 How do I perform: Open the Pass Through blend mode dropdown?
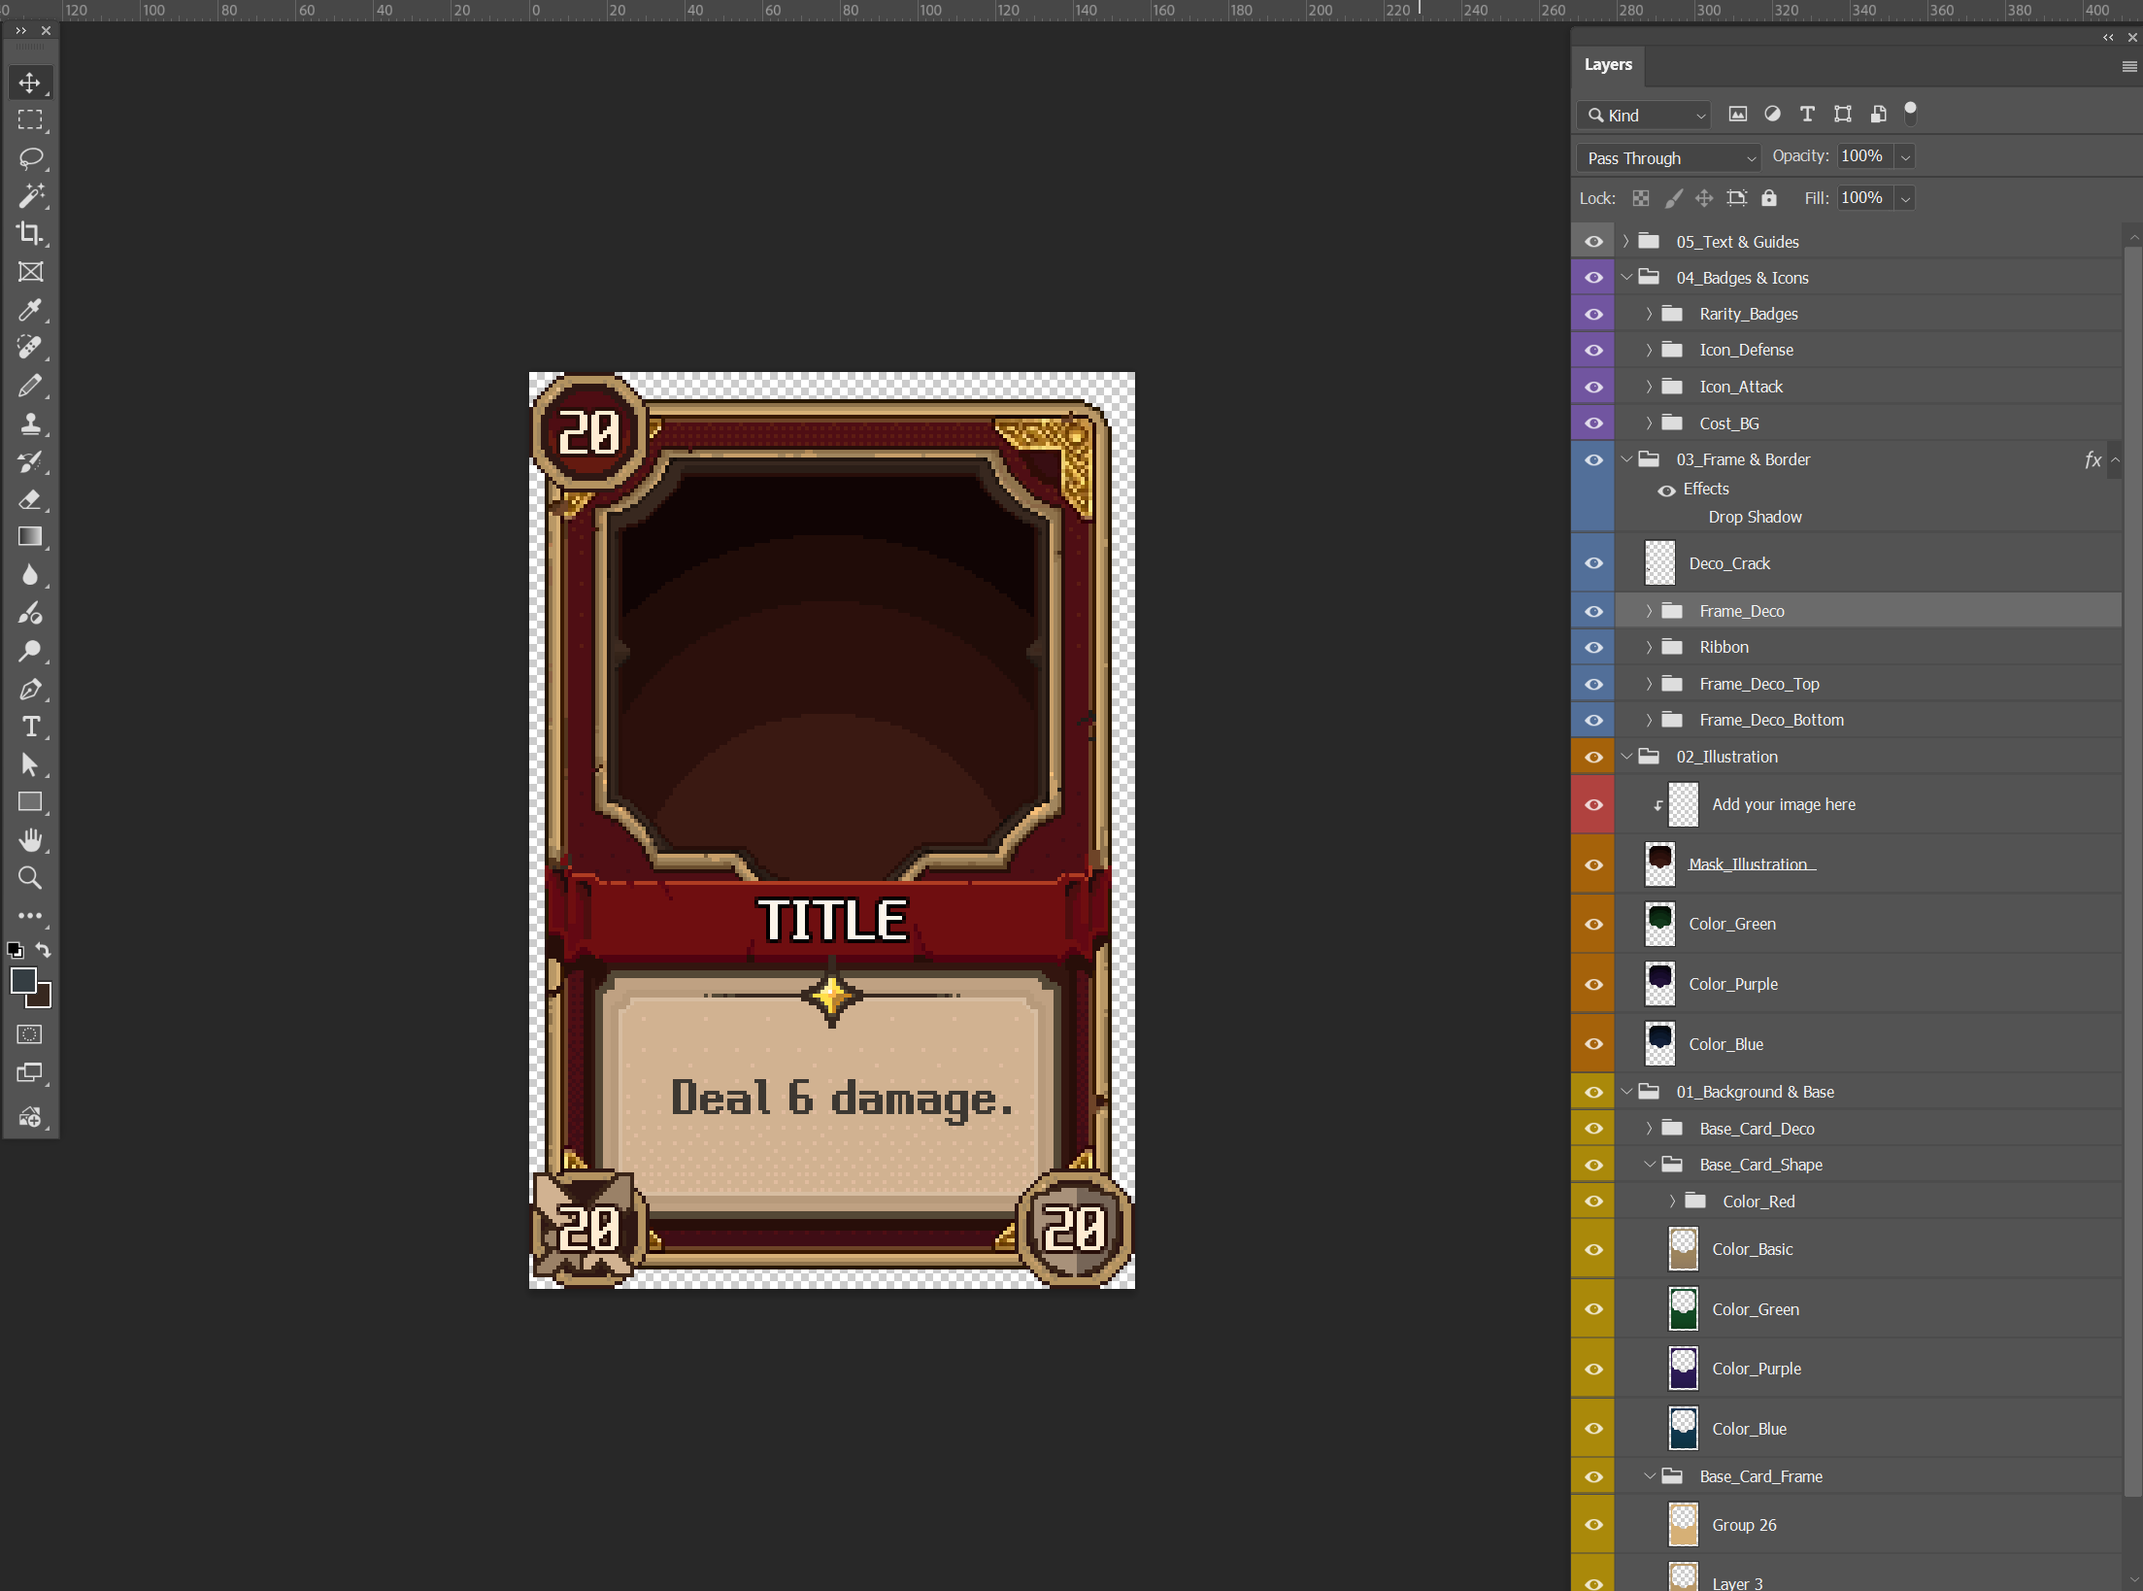coord(1669,157)
